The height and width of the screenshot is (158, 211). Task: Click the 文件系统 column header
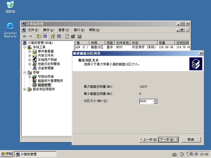tap(122, 43)
